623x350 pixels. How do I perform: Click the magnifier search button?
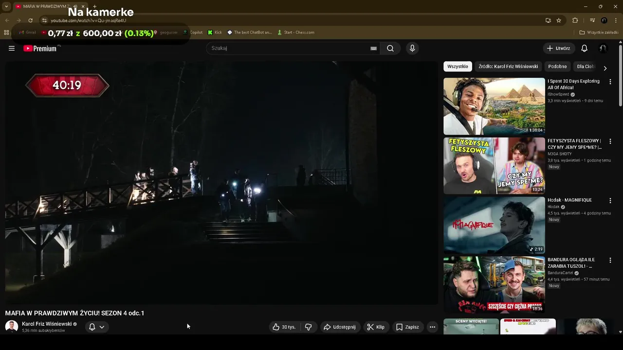(390, 48)
